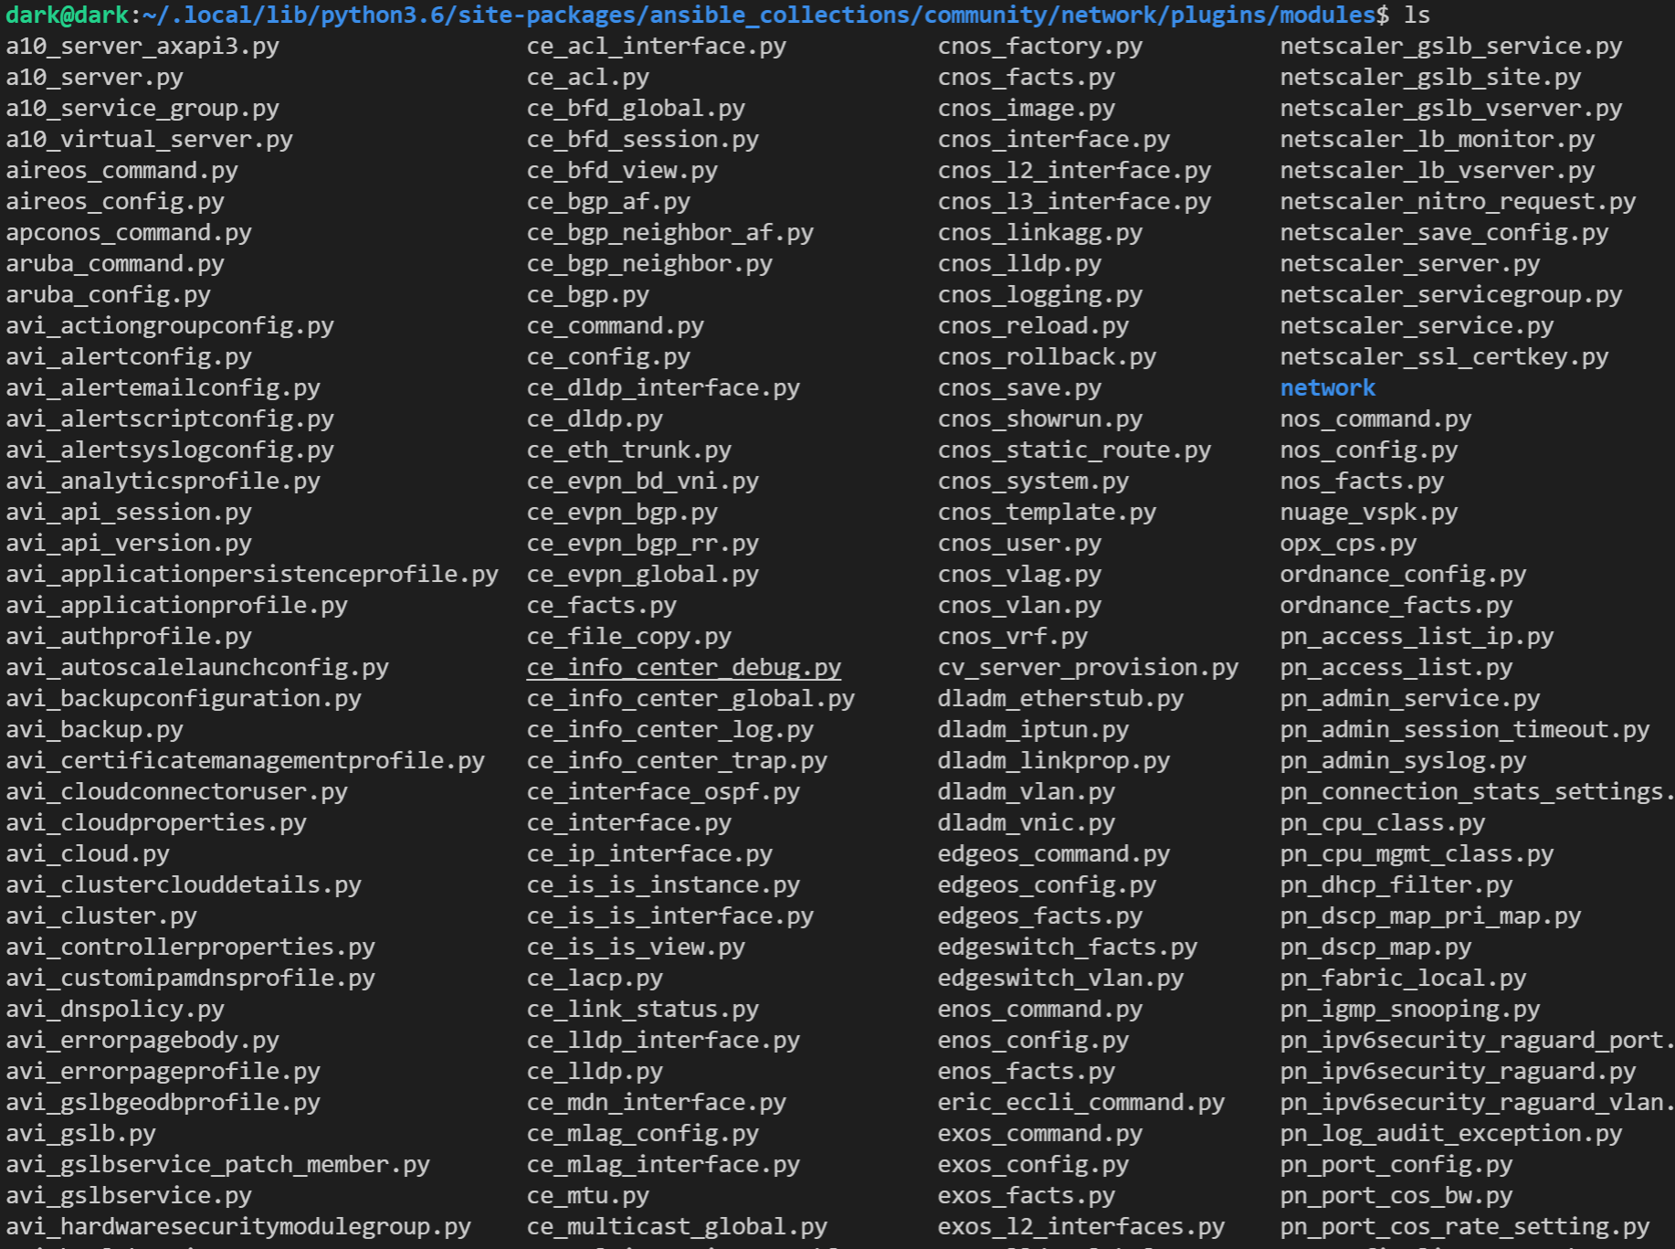
Task: Click the aruba_command.py entry
Action: point(114,263)
